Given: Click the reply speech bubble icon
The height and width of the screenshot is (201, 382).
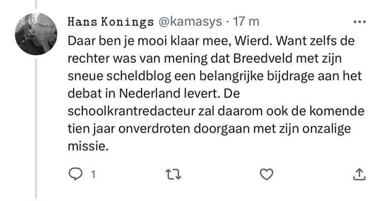Looking at the screenshot, I should (x=76, y=174).
